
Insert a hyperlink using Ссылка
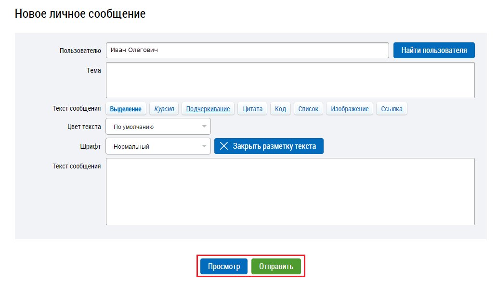pos(392,109)
